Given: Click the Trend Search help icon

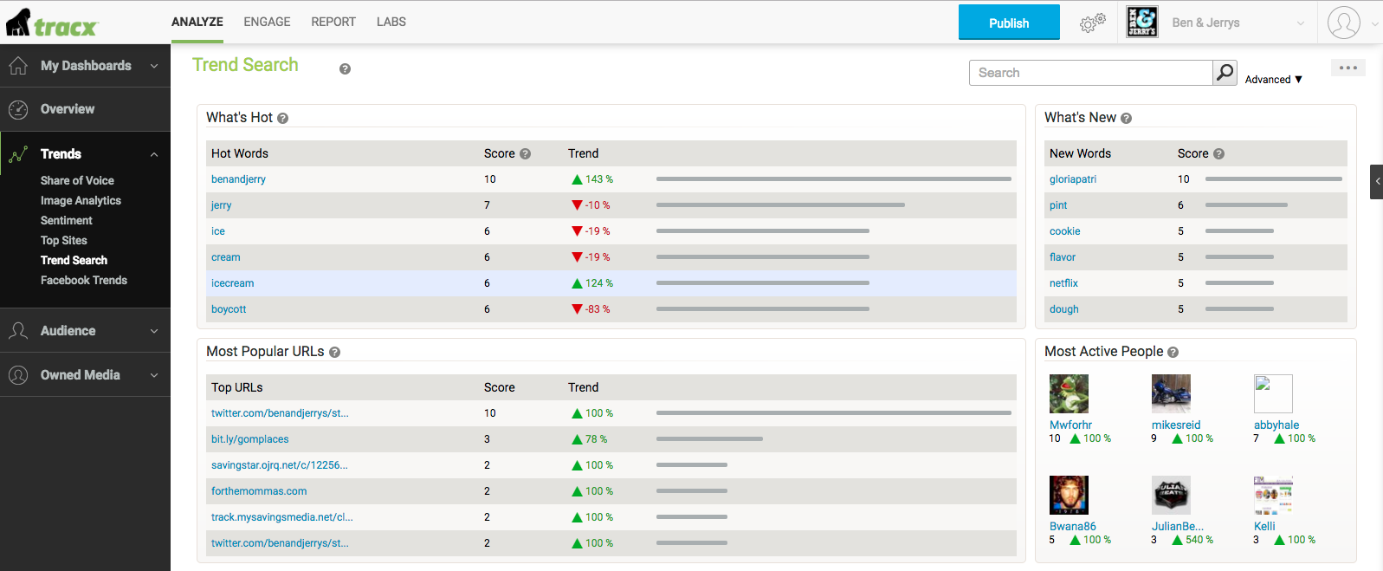Looking at the screenshot, I should (x=345, y=68).
